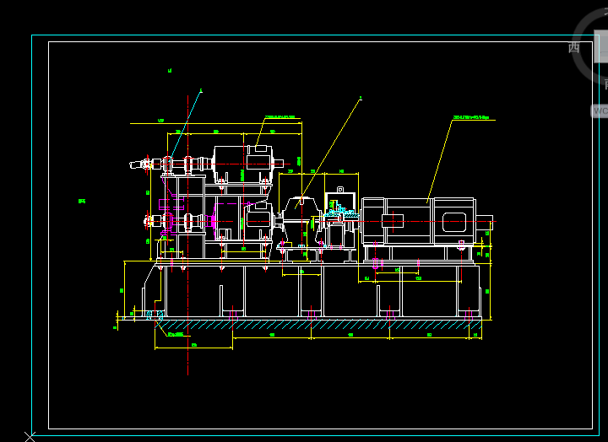Open the WCS coordinate system dropdown
This screenshot has height=442, width=608.
pyautogui.click(x=600, y=111)
